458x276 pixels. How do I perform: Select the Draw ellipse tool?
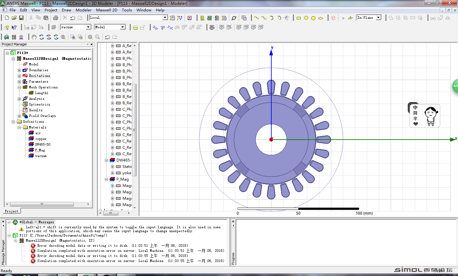pyautogui.click(x=321, y=18)
